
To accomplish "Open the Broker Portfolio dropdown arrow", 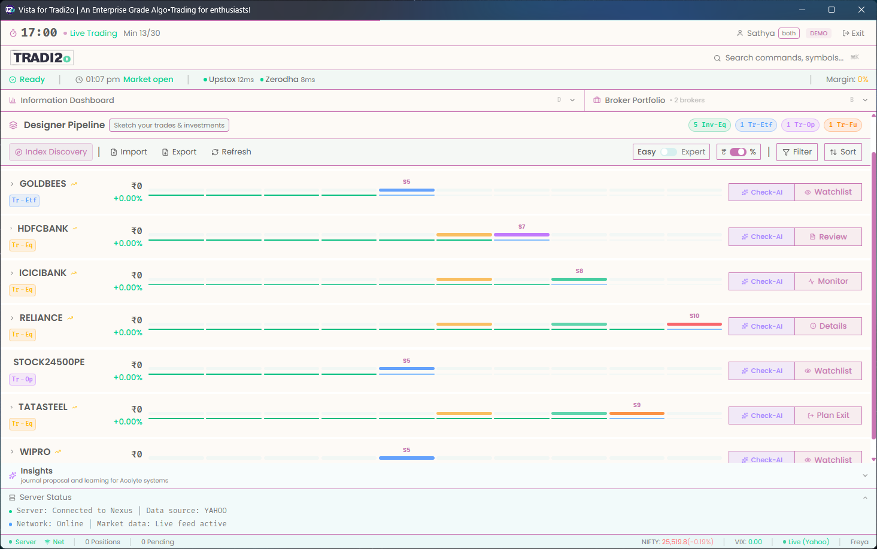I will pyautogui.click(x=865, y=100).
